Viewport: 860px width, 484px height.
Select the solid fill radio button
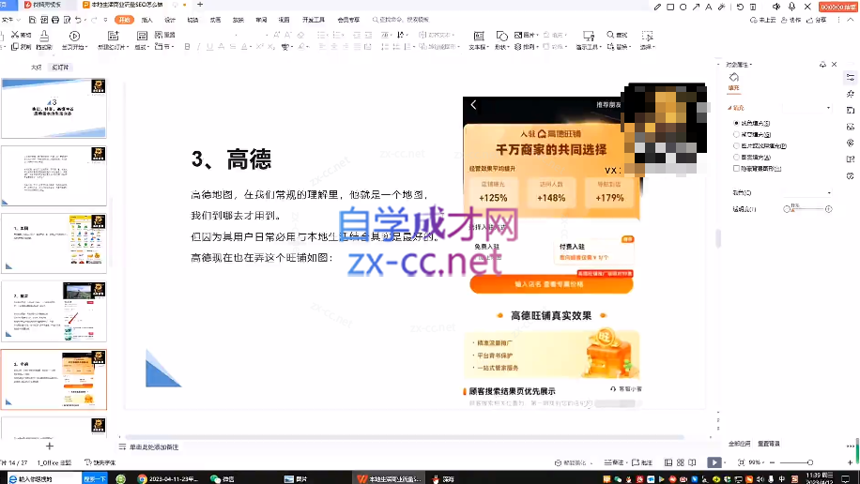[x=736, y=123]
